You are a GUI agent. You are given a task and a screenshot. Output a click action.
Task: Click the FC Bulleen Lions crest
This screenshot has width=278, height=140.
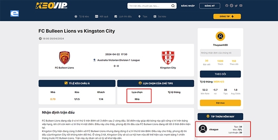[64, 57]
